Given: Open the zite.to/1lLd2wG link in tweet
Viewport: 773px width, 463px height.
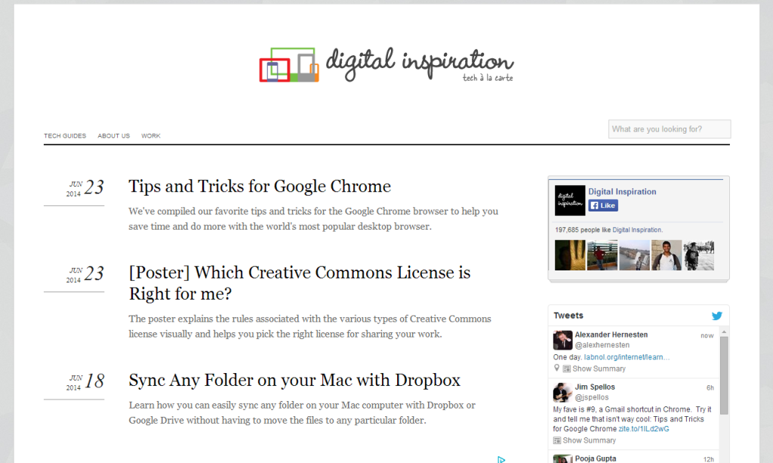Looking at the screenshot, I should 644,429.
